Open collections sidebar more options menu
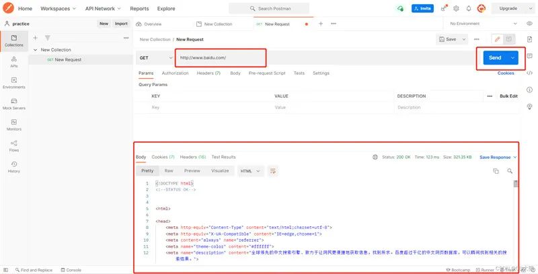The width and height of the screenshot is (538, 274). [126, 38]
